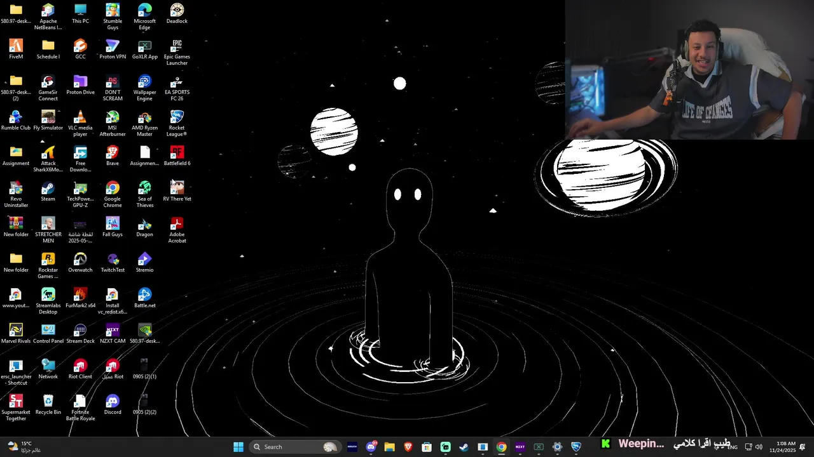Select the Riot Client shortcut
This screenshot has width=814, height=457.
pos(80,369)
